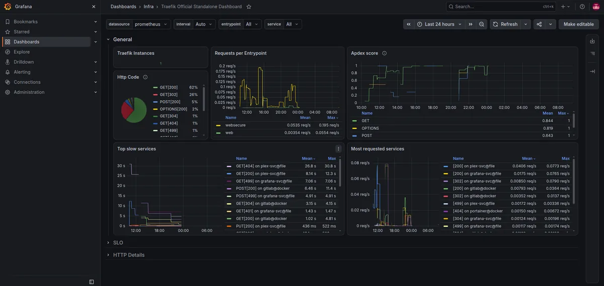Viewport: 604px width, 286px height.
Task: Click the Bookmarks icon in sidebar
Action: pos(8,22)
